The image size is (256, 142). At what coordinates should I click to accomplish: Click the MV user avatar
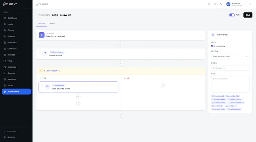click(228, 4)
